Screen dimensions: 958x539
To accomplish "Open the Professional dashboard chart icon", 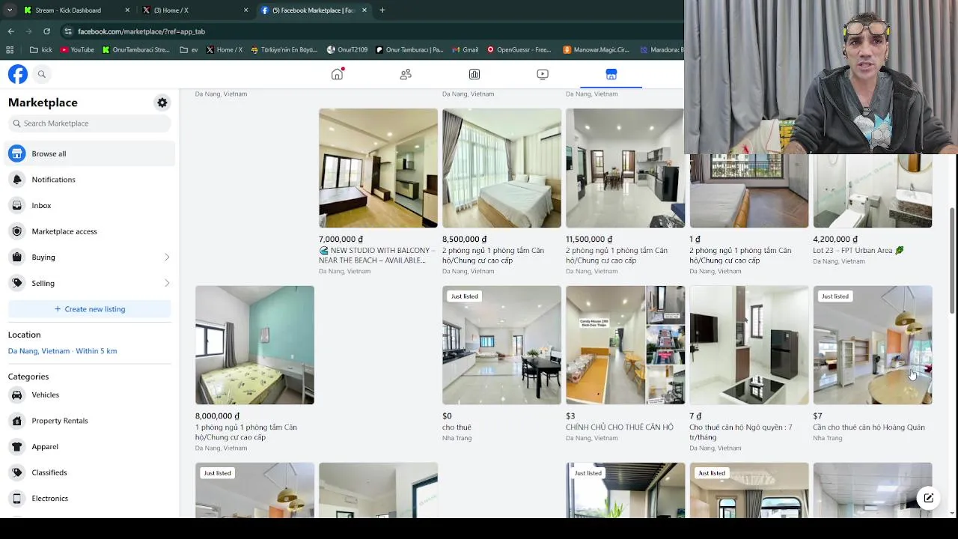I will click(x=475, y=74).
